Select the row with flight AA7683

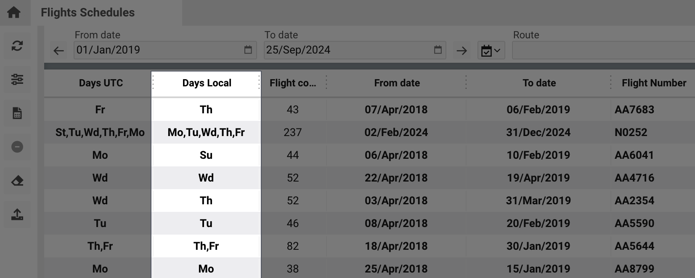369,110
